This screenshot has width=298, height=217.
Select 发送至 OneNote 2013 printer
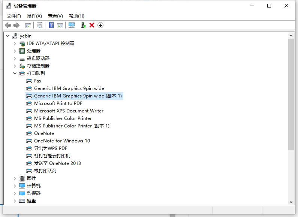(x=57, y=163)
